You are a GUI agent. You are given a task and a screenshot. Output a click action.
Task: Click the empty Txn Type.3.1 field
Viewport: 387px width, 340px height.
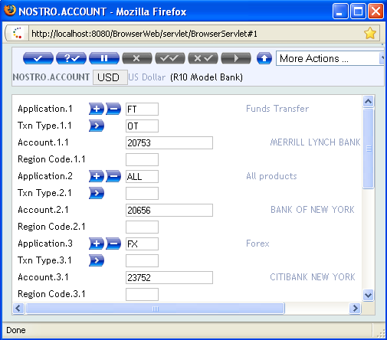coord(142,260)
